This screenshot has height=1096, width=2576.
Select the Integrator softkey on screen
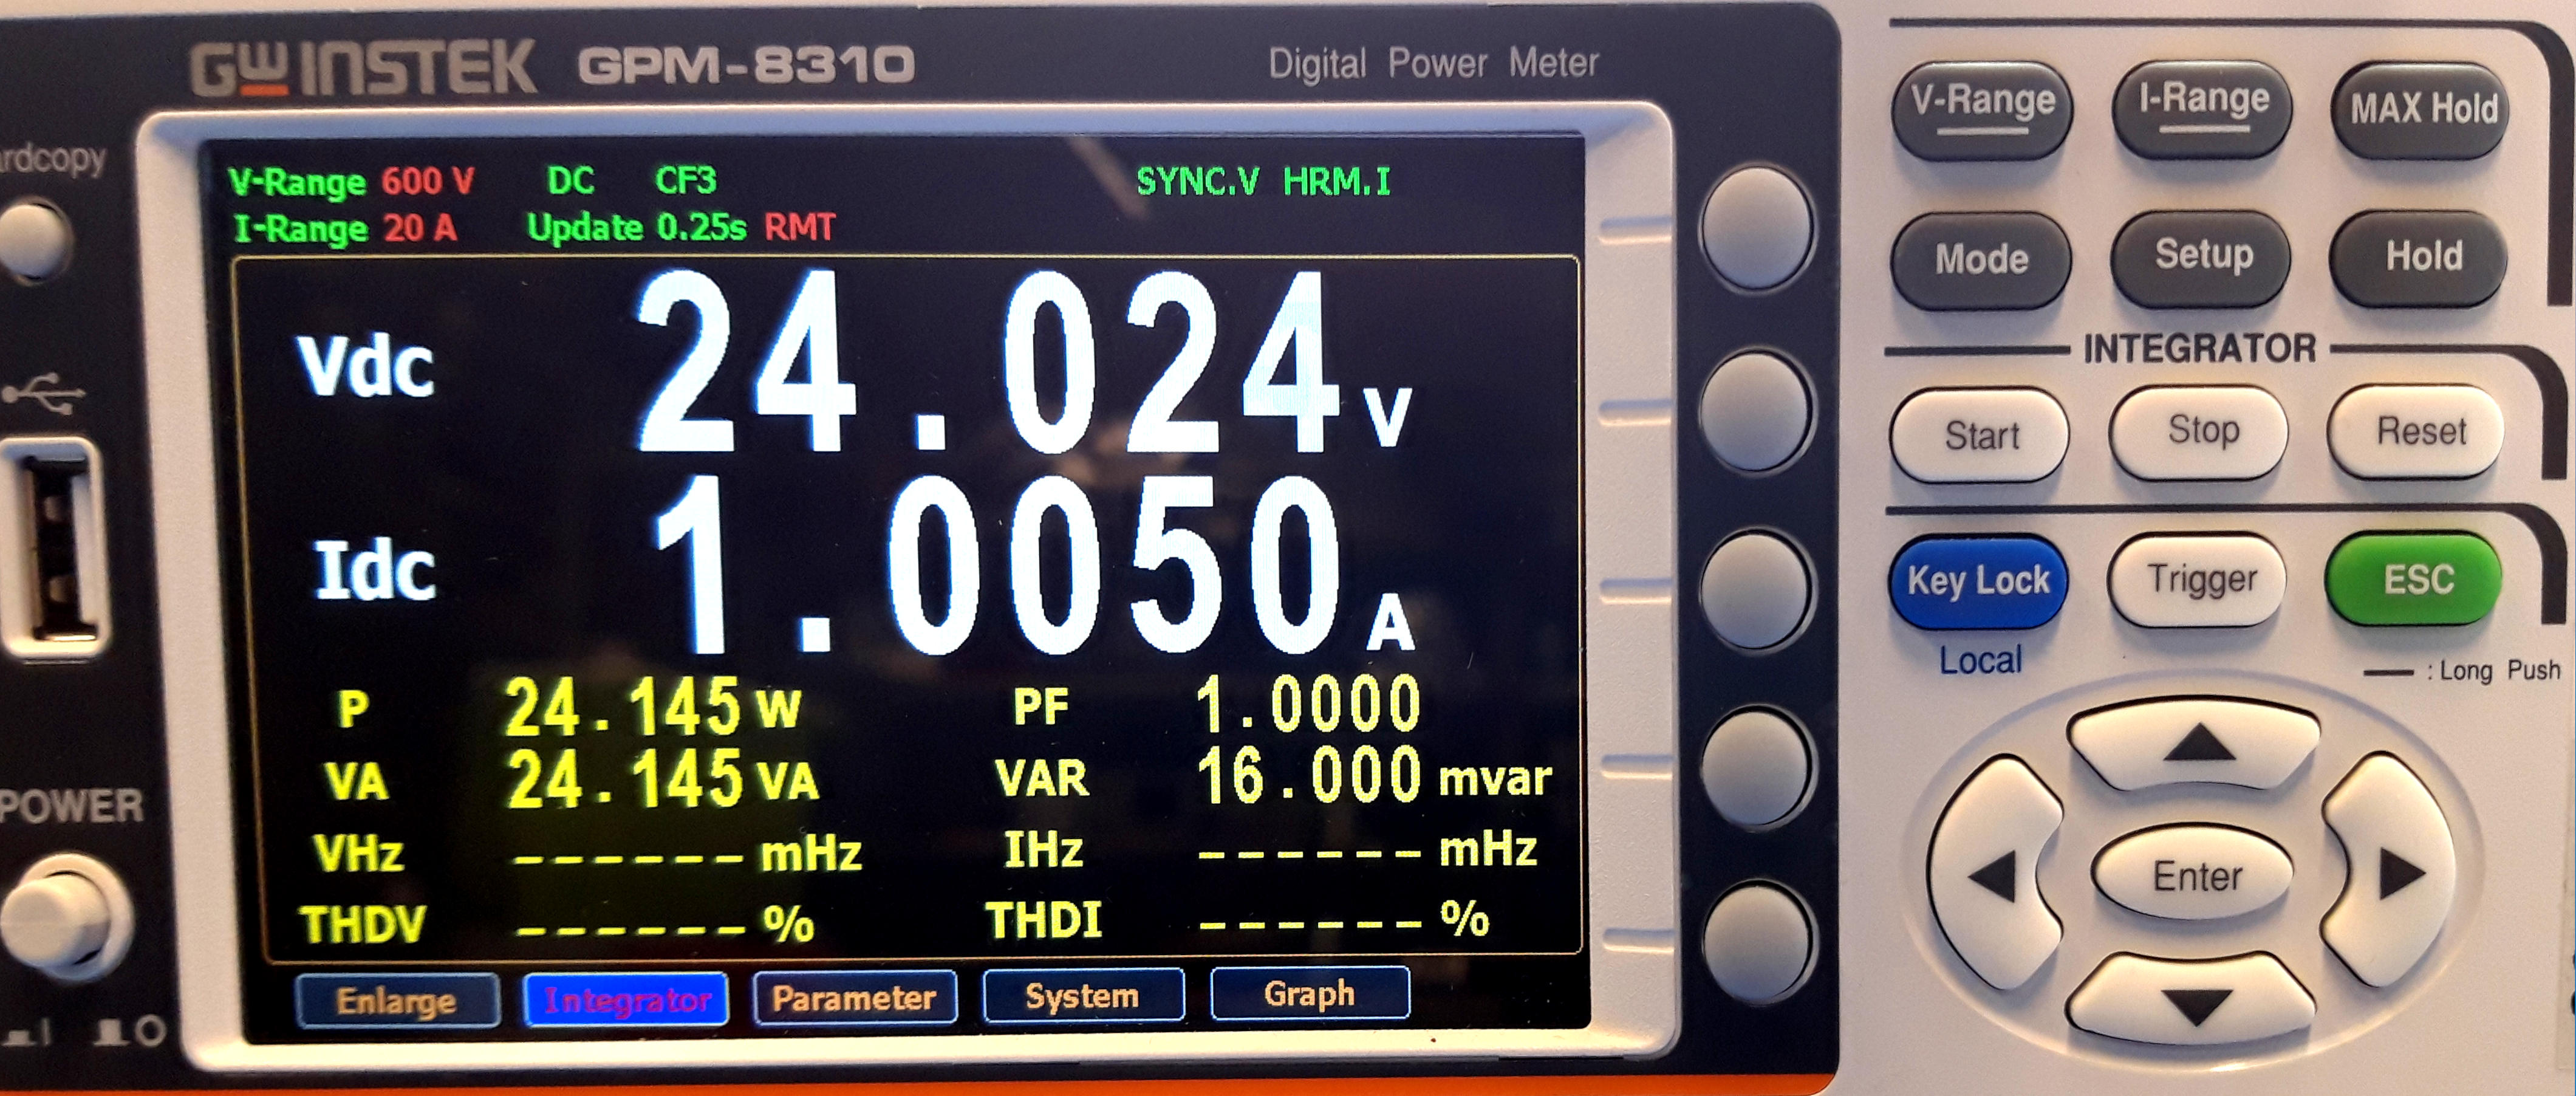click(627, 999)
